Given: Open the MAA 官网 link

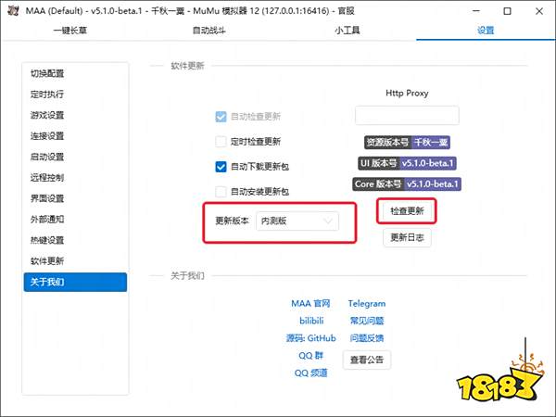Looking at the screenshot, I should 310,303.
